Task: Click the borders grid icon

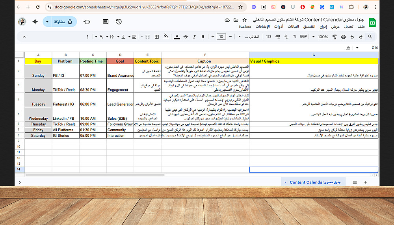Action: click(x=157, y=37)
